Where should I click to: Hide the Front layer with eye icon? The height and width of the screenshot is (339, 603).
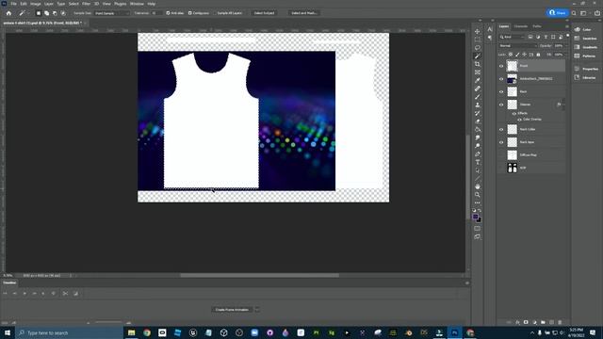pos(501,66)
